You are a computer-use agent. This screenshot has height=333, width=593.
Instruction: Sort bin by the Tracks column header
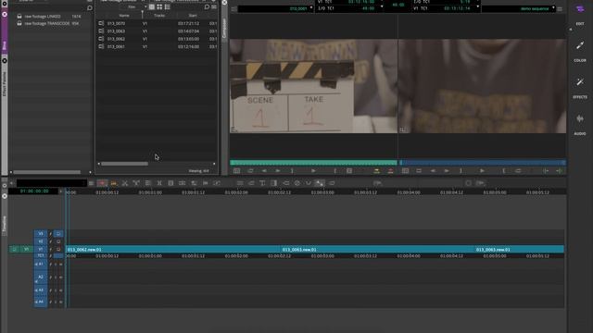[x=159, y=16]
